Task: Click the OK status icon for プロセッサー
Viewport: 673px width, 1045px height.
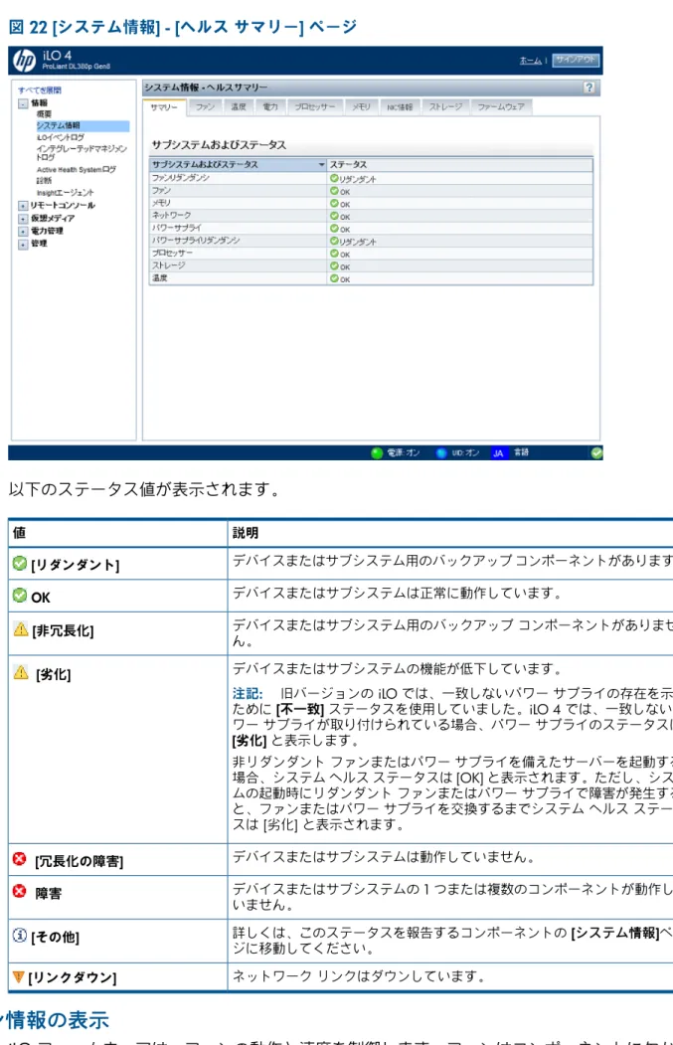Action: [334, 254]
